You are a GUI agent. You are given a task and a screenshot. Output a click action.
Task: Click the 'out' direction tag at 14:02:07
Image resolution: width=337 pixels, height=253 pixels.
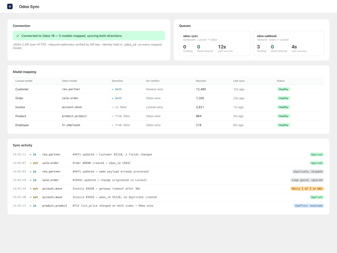[34, 163]
